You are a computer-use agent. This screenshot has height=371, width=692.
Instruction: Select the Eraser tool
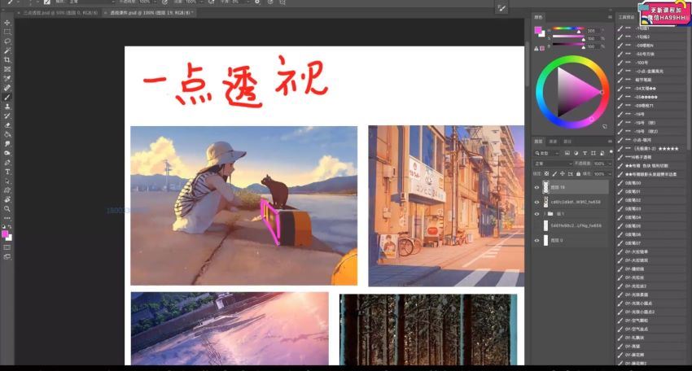[x=7, y=124]
